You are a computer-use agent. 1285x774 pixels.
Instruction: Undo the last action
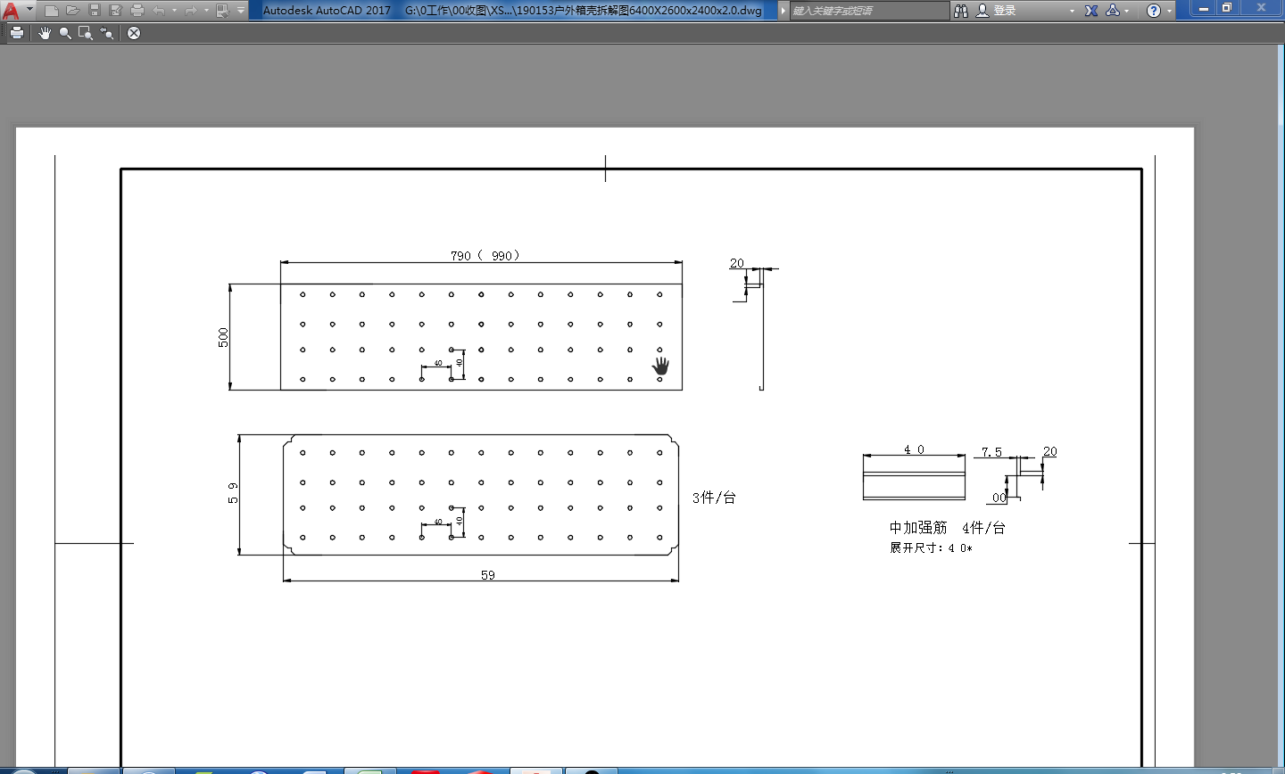(x=159, y=11)
